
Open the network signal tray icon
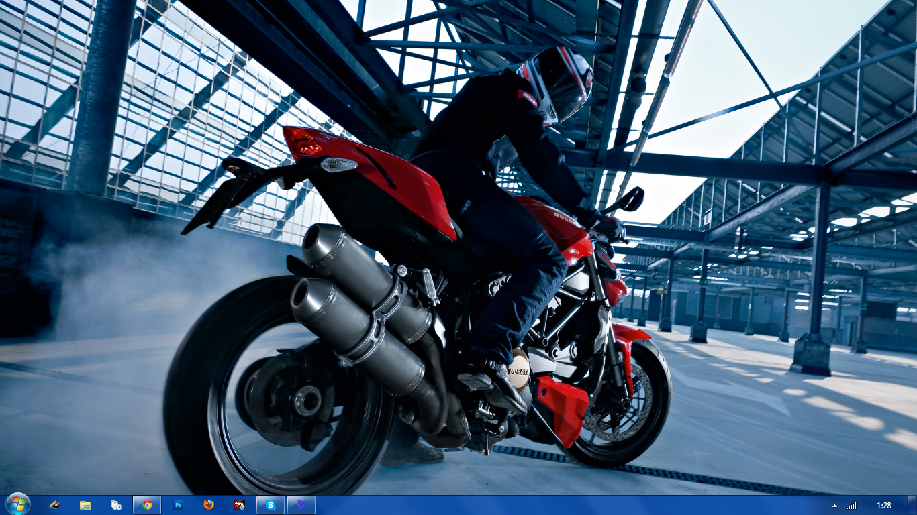click(x=851, y=506)
